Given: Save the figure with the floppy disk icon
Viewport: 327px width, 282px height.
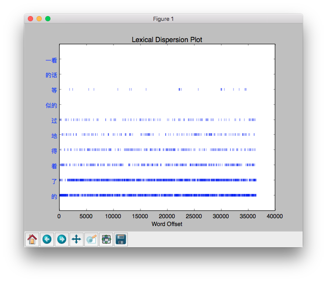Looking at the screenshot, I should coord(121,239).
